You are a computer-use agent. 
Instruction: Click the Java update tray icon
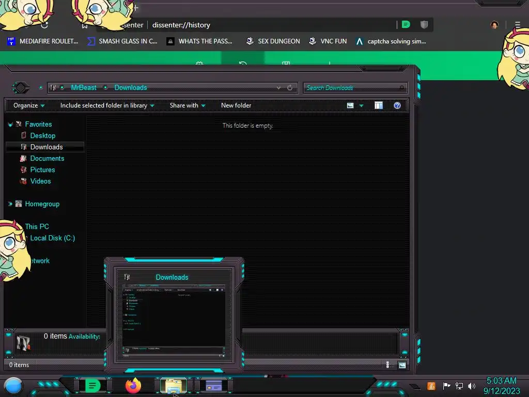pyautogui.click(x=431, y=386)
